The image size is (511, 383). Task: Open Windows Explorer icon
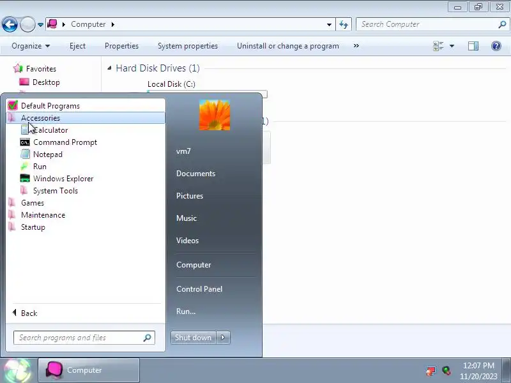(x=25, y=179)
